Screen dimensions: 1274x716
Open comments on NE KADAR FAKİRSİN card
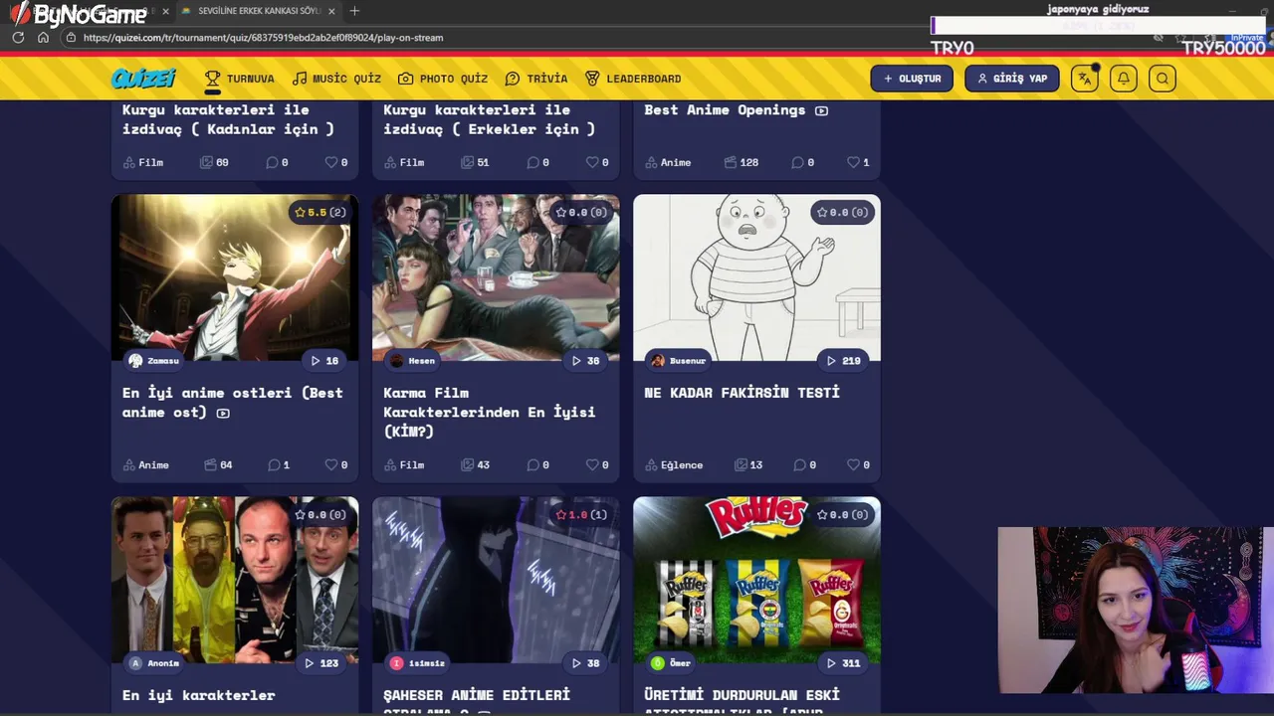(x=806, y=464)
